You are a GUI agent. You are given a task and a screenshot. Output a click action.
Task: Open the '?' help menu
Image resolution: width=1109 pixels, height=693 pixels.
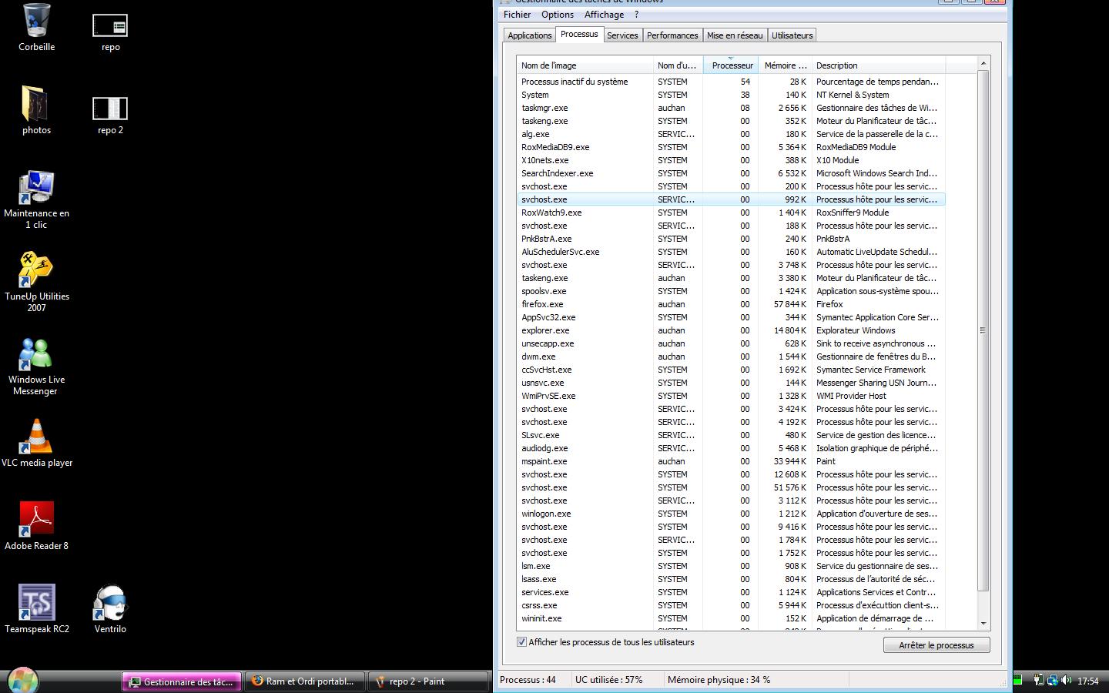[x=636, y=15]
